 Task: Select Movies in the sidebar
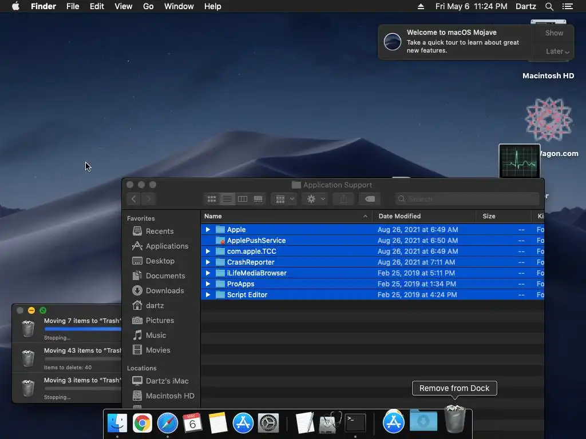151,350
